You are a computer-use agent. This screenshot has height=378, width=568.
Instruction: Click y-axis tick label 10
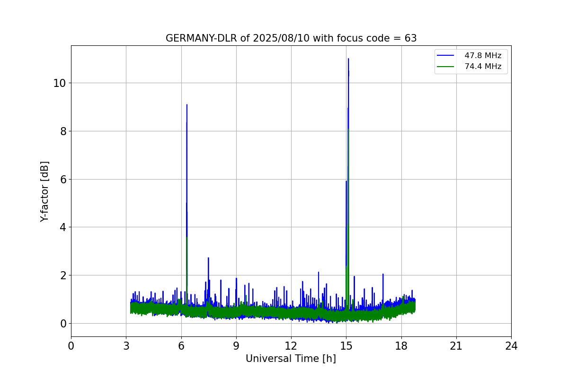pos(60,83)
